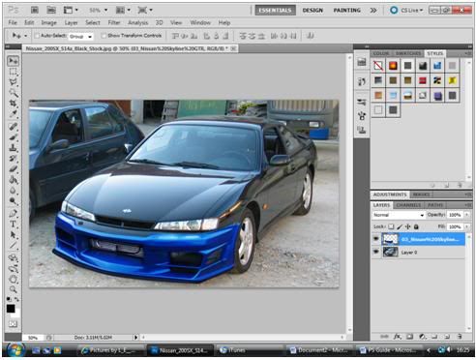Switch to the Channels tab
This screenshot has width=476, height=360.
[x=408, y=205]
